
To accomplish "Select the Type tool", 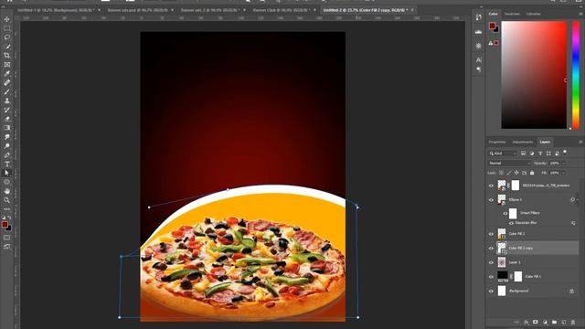I will [x=6, y=164].
